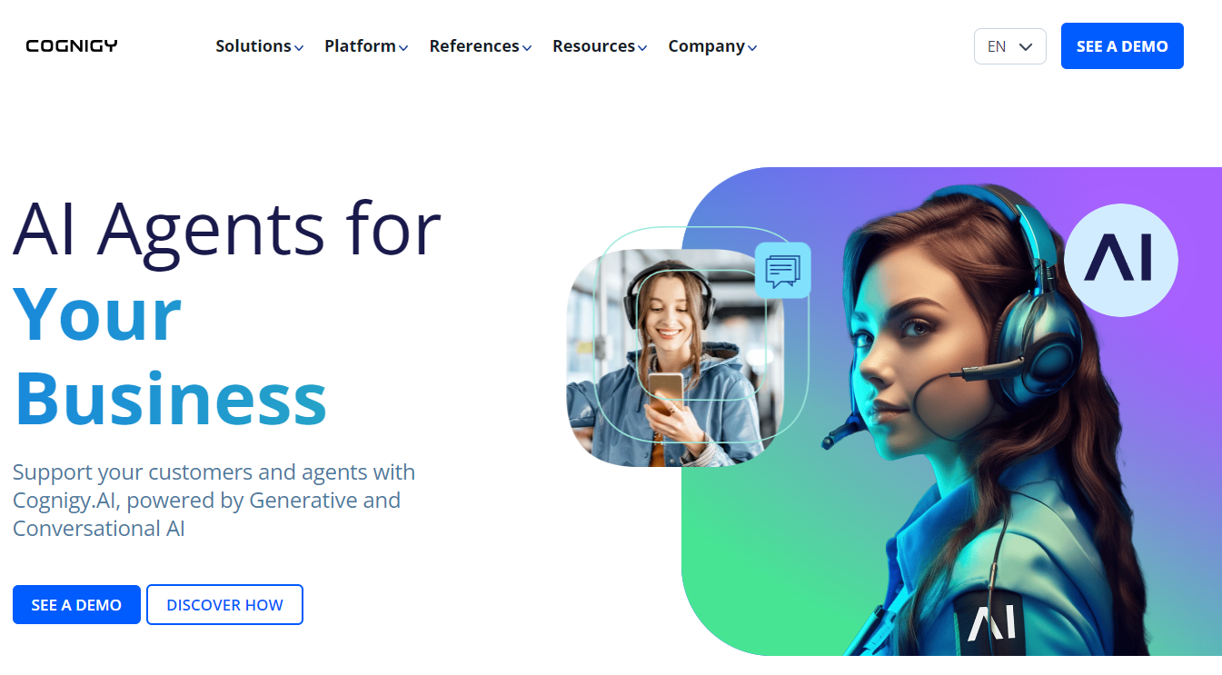Click SEE A DEMO below hero text
This screenshot has height=675, width=1222.
(x=76, y=605)
